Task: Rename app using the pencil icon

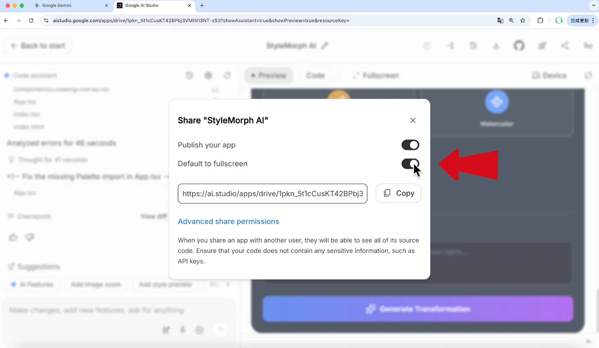Action: pos(325,46)
